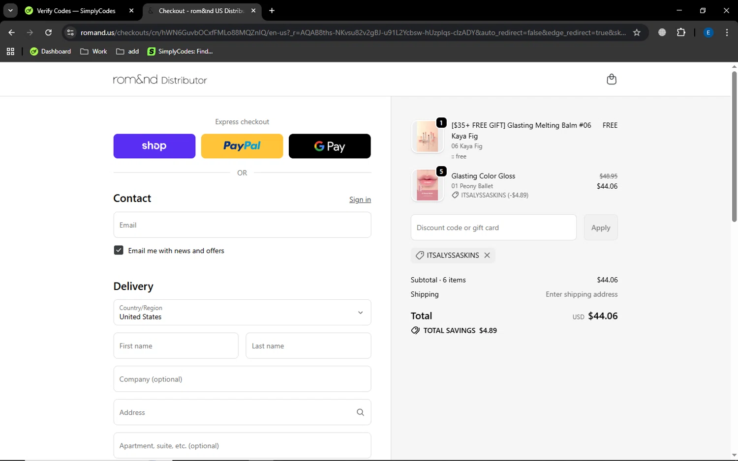738x461 pixels.
Task: Click the Sign in link
Action: click(360, 200)
